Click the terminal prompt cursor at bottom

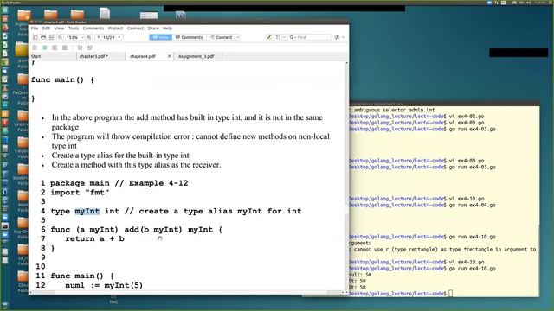(451, 294)
